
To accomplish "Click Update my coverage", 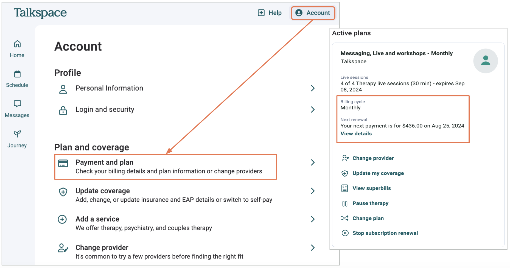I will (378, 173).
